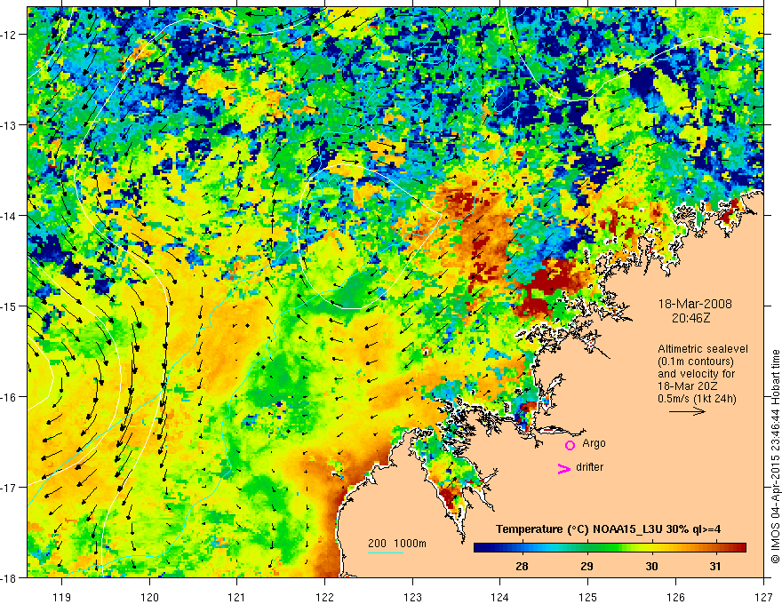Click the "Argo" legend label

[594, 443]
